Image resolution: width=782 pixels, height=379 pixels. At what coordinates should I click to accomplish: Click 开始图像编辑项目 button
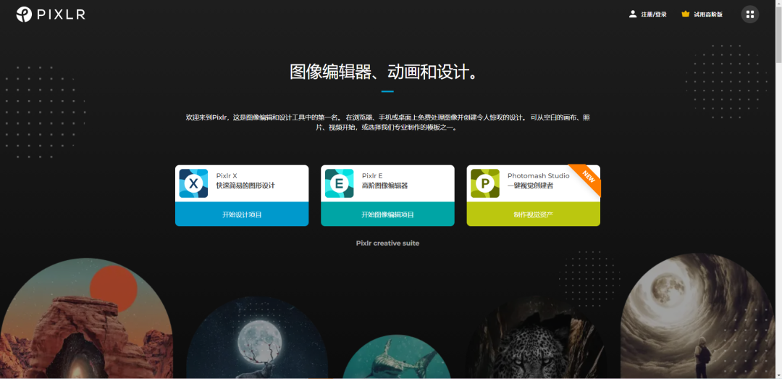point(387,215)
